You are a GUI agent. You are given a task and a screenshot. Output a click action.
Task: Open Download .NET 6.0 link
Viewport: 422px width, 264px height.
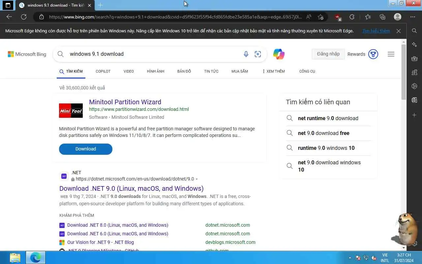[x=118, y=234]
